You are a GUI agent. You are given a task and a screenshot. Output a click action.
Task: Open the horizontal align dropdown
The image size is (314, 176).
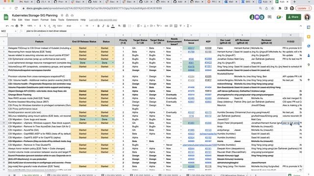click(139, 26)
